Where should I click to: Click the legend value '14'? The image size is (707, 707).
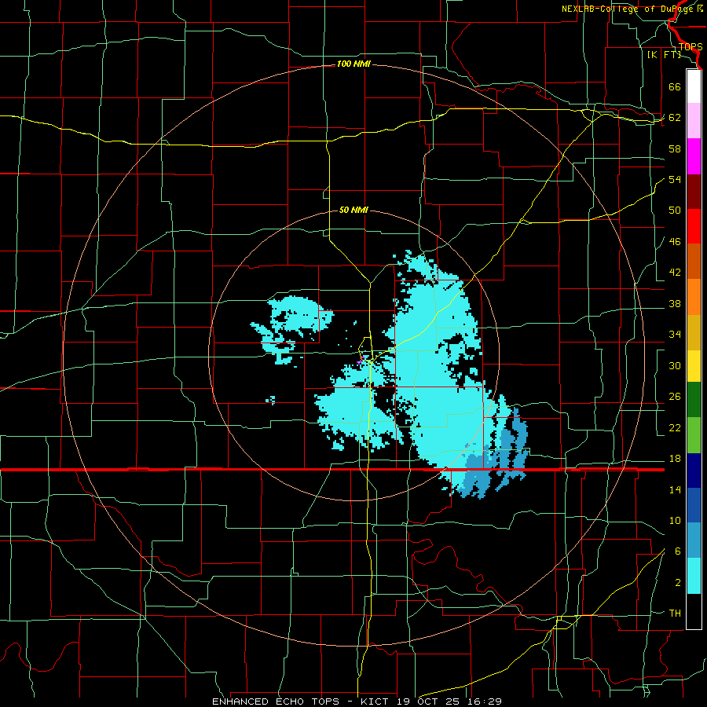pos(675,489)
